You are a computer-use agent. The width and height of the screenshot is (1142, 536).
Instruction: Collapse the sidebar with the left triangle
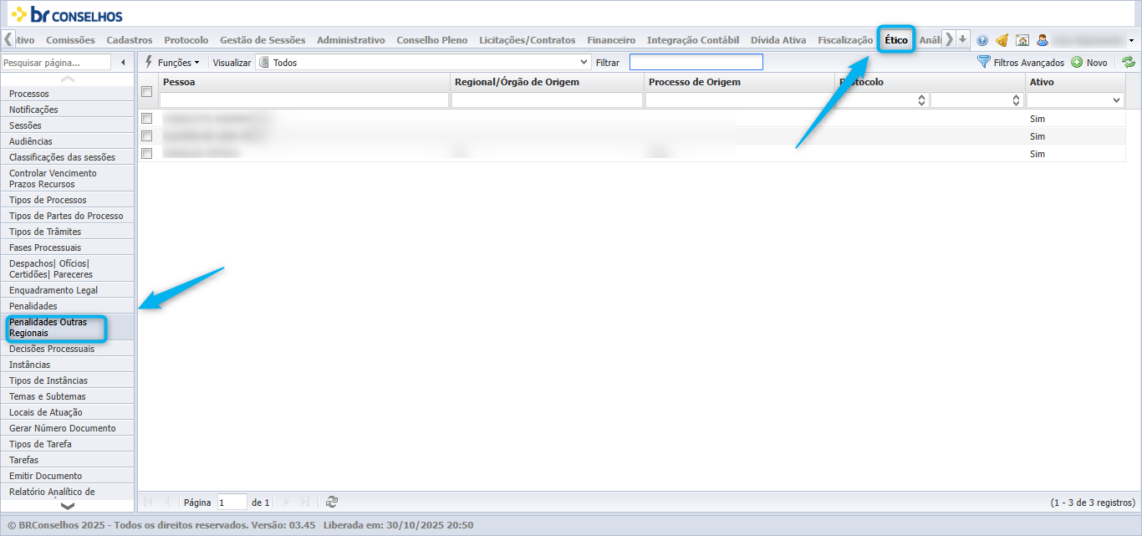(124, 62)
